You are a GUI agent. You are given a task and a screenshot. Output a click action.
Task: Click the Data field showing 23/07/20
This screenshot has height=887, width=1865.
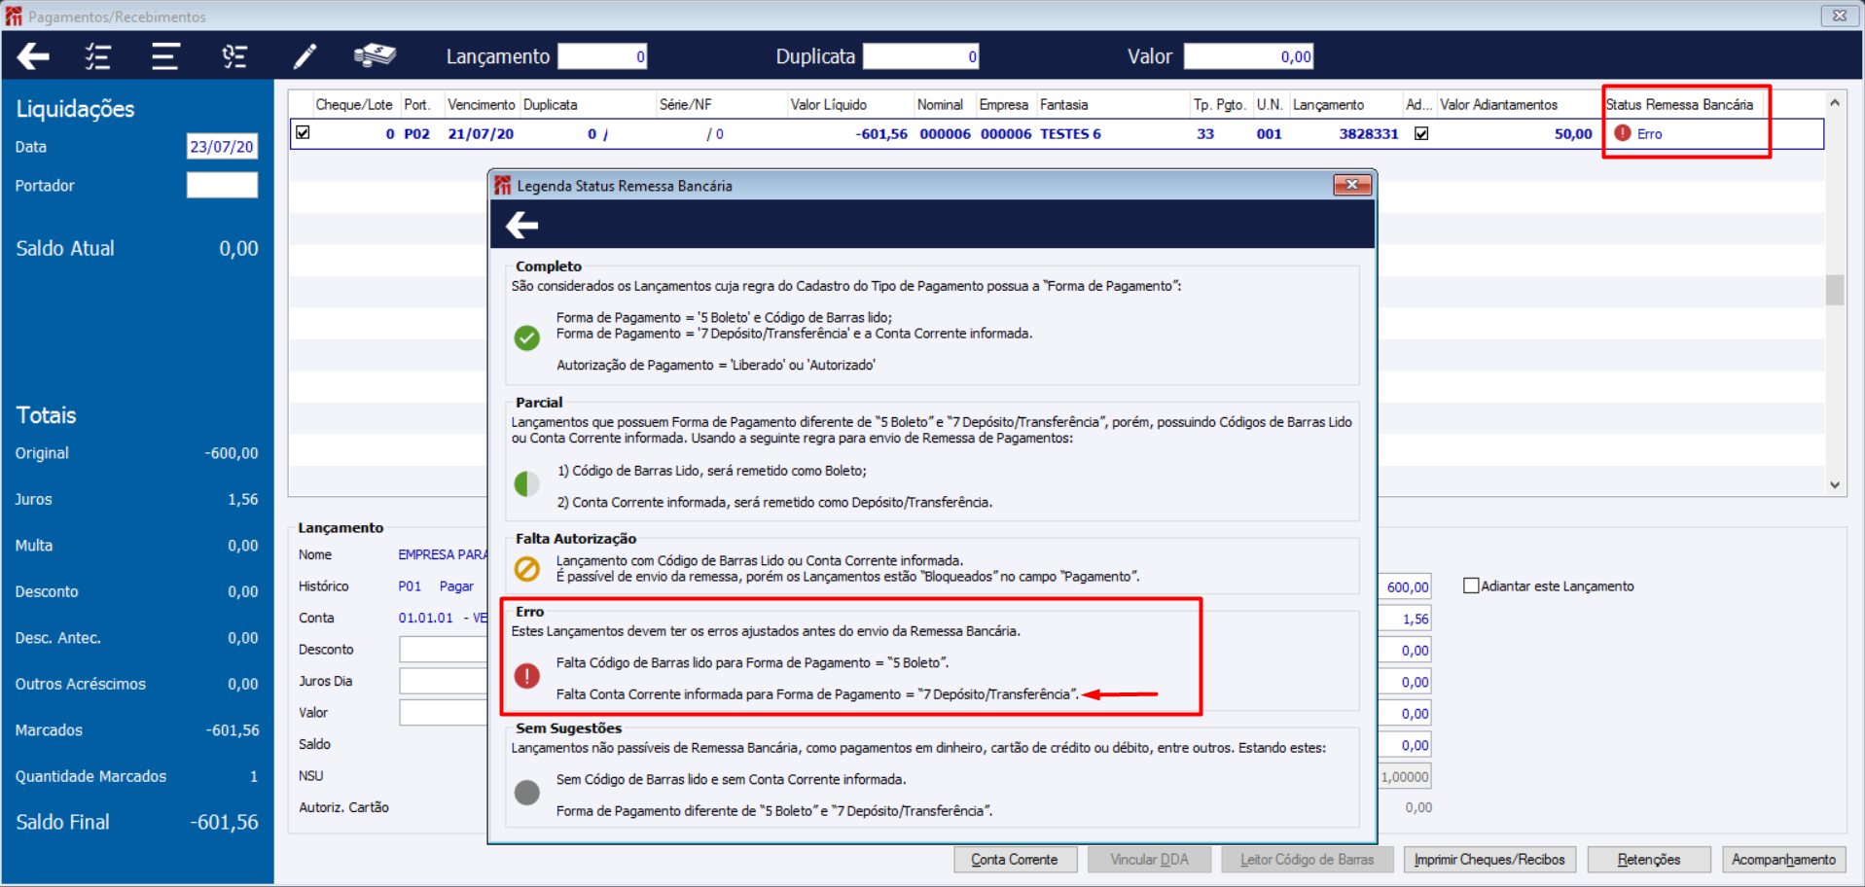[222, 146]
